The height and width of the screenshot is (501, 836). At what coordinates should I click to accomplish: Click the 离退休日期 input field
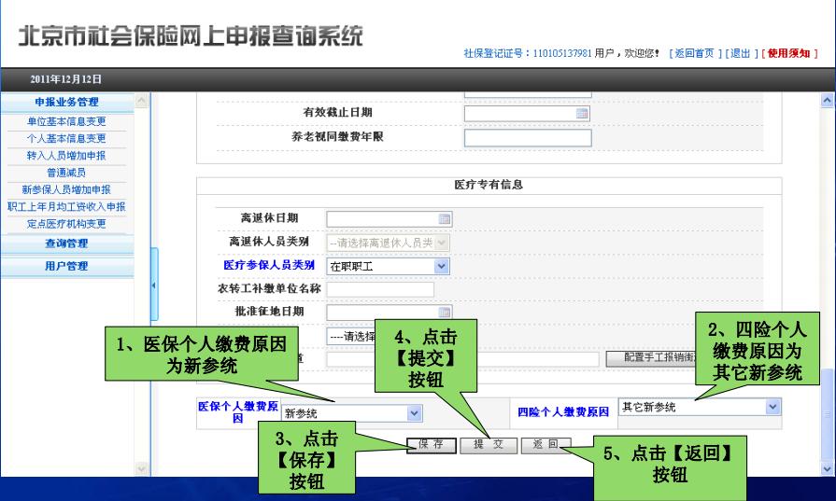[x=390, y=219]
